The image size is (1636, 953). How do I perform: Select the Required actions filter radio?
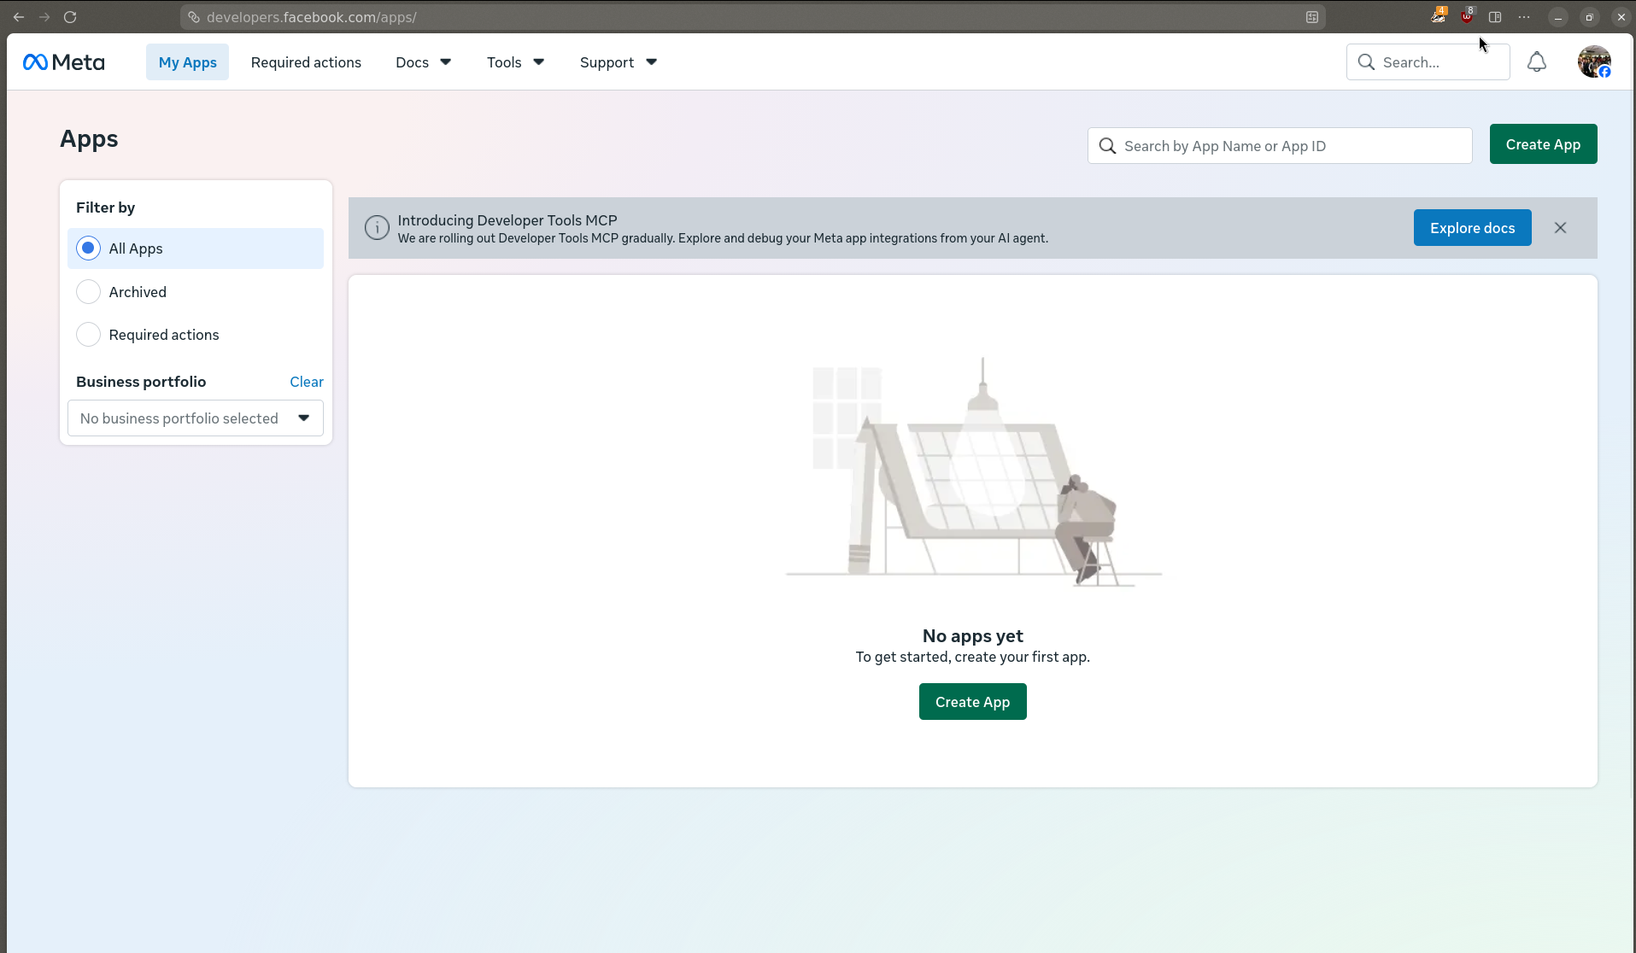(x=88, y=335)
